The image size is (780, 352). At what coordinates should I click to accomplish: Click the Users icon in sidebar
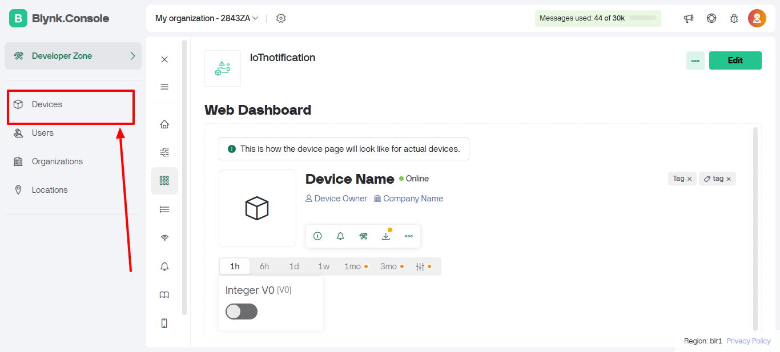click(x=18, y=133)
